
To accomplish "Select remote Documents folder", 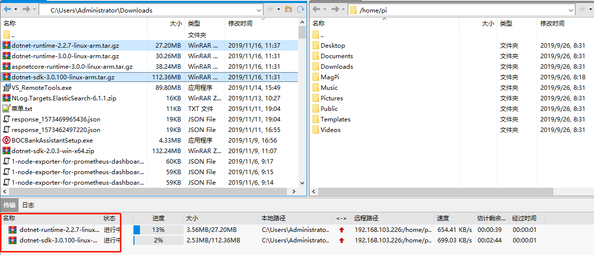I will 452,56.
